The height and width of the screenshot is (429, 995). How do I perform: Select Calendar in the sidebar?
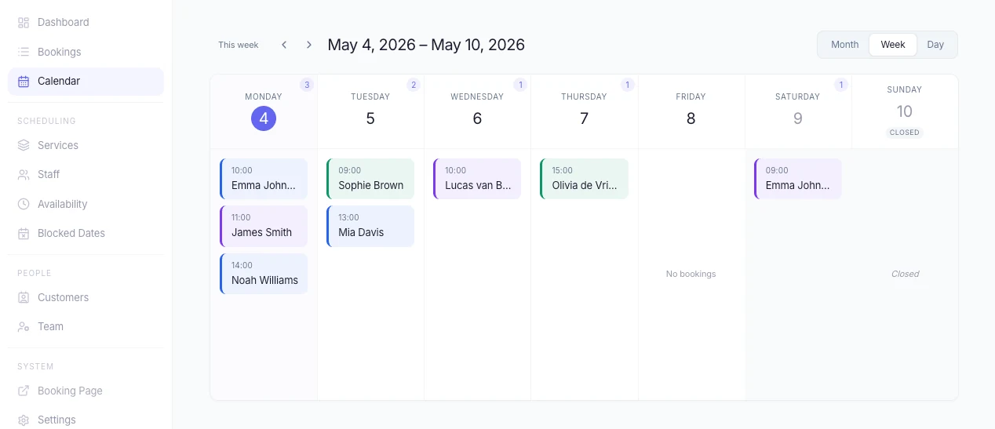point(86,81)
